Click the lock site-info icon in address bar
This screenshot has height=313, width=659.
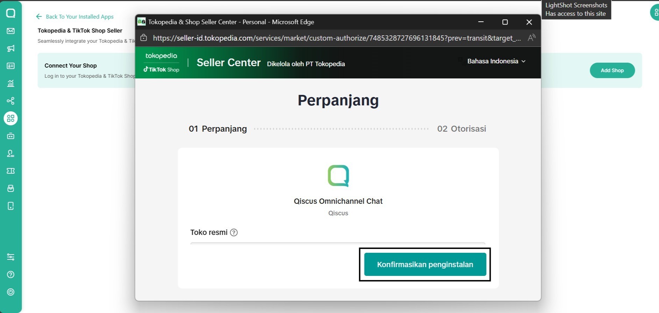(143, 38)
